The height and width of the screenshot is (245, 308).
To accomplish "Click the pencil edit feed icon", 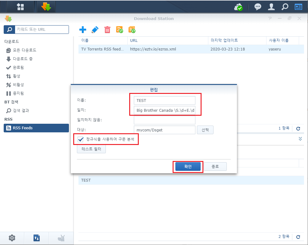I will (95, 30).
